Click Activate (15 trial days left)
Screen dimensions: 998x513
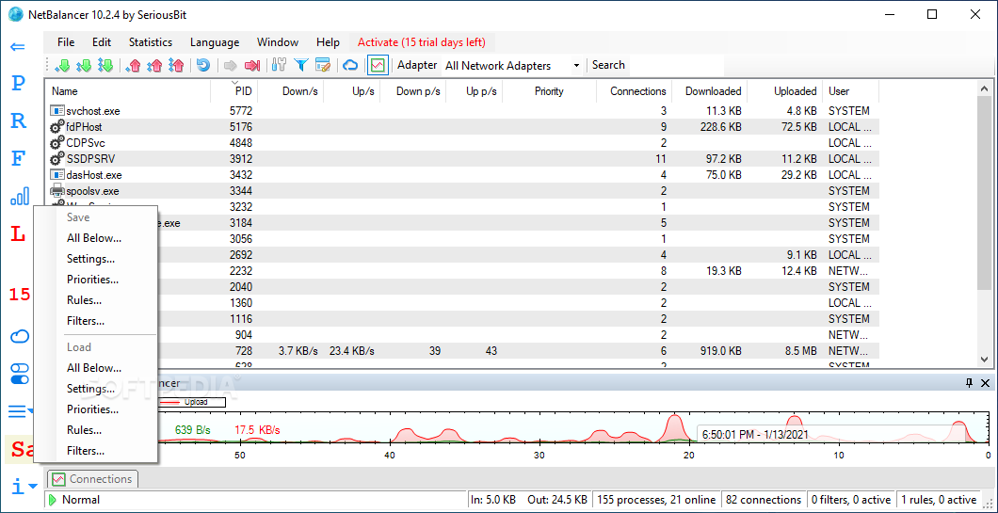(x=422, y=42)
